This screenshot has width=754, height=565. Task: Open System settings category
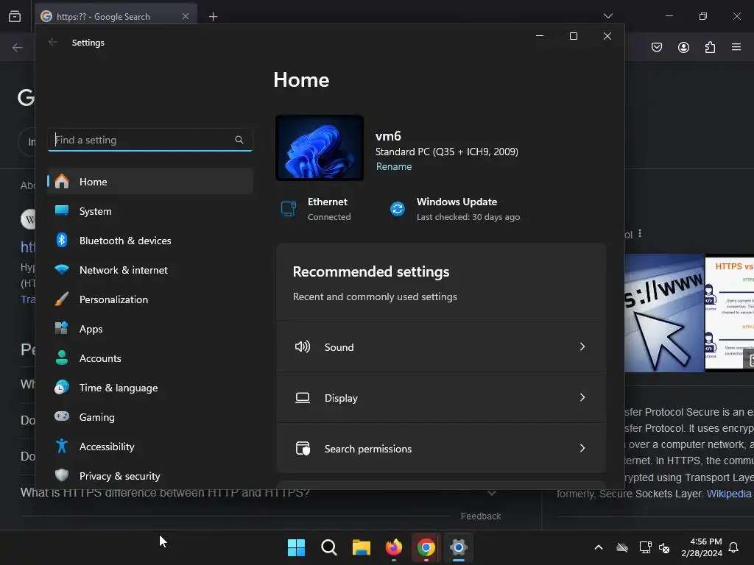150,211
